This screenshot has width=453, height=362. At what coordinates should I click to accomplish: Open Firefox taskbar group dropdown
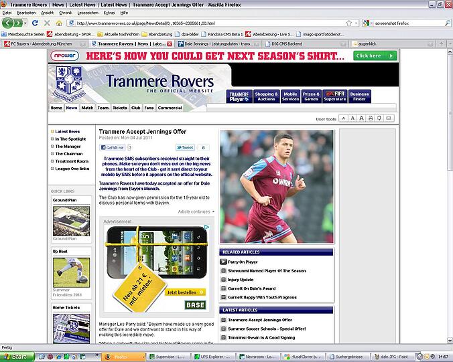[x=143, y=357]
